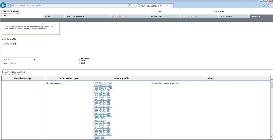Click VEHICLE DETAILS link

11,13
